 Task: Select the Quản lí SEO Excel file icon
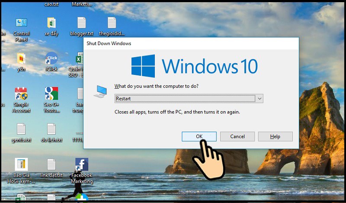[x=79, y=58]
